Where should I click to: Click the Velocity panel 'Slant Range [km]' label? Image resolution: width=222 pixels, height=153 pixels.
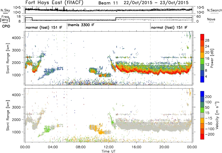coord(8,115)
